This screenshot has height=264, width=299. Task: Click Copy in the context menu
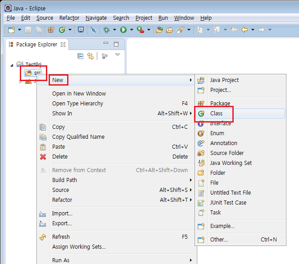116,127
